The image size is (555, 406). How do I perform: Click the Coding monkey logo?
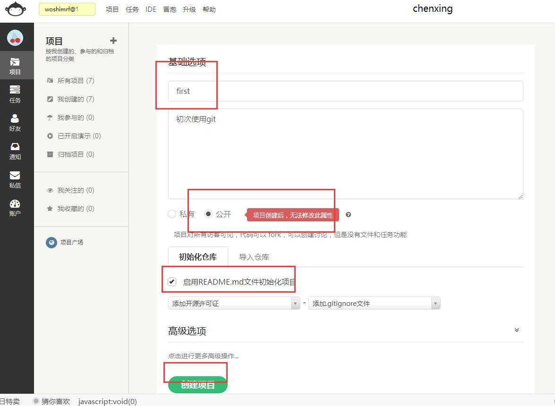[15, 8]
